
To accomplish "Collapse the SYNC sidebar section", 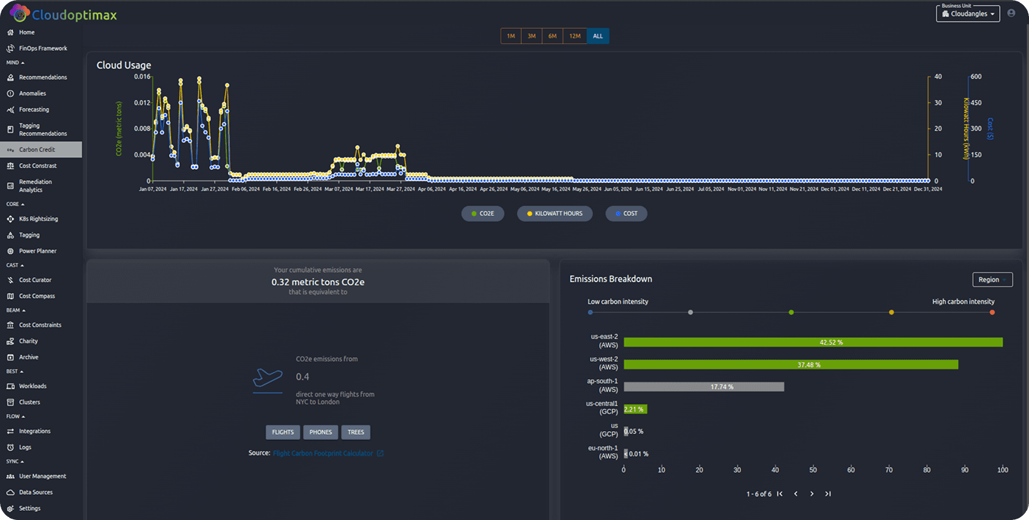I will 15,461.
